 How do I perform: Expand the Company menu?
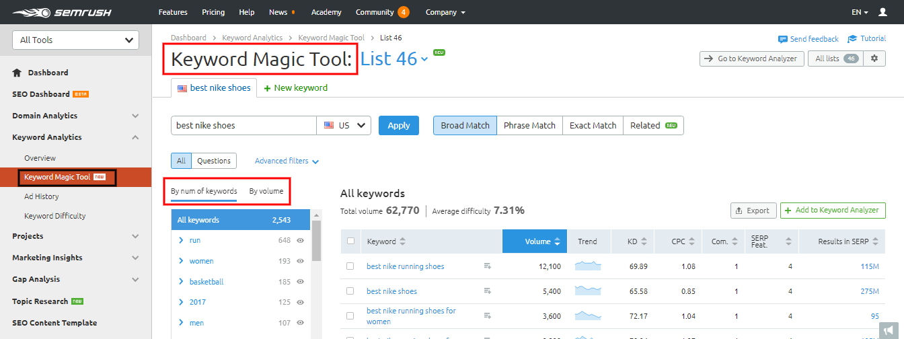[x=445, y=12]
